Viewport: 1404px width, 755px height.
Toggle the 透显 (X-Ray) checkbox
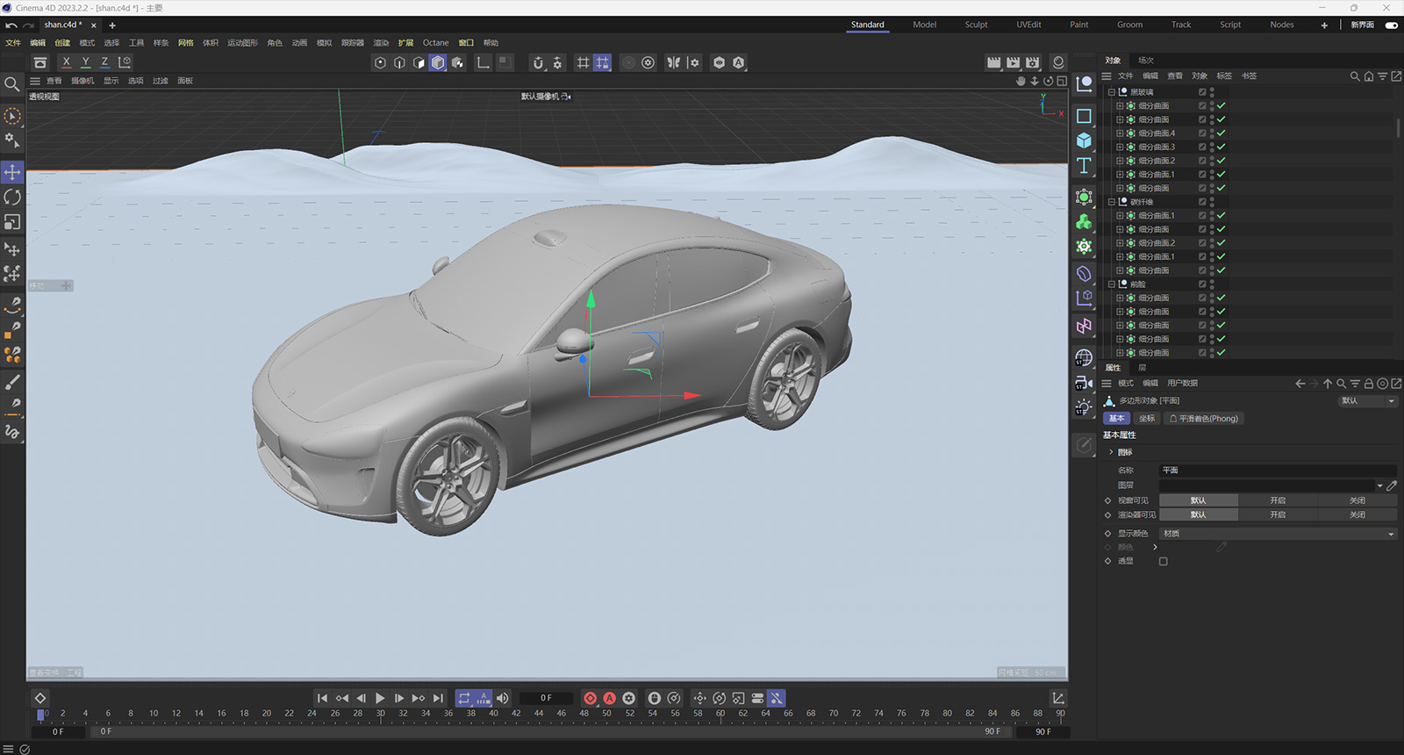pyautogui.click(x=1164, y=561)
